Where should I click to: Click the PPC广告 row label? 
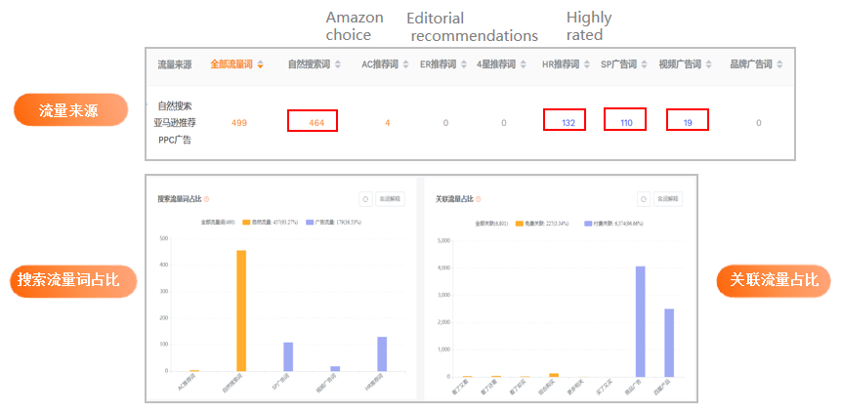(x=175, y=141)
